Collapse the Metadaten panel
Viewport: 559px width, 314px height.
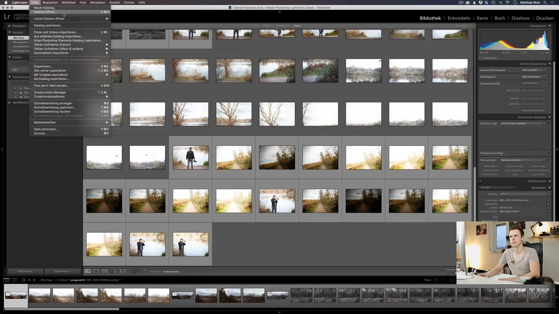(549, 188)
